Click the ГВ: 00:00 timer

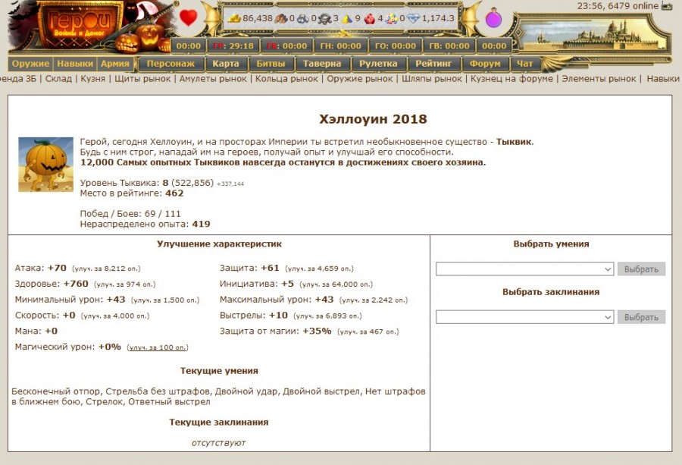click(449, 46)
